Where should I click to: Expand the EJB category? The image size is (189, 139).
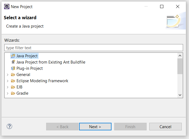[x=8, y=87]
